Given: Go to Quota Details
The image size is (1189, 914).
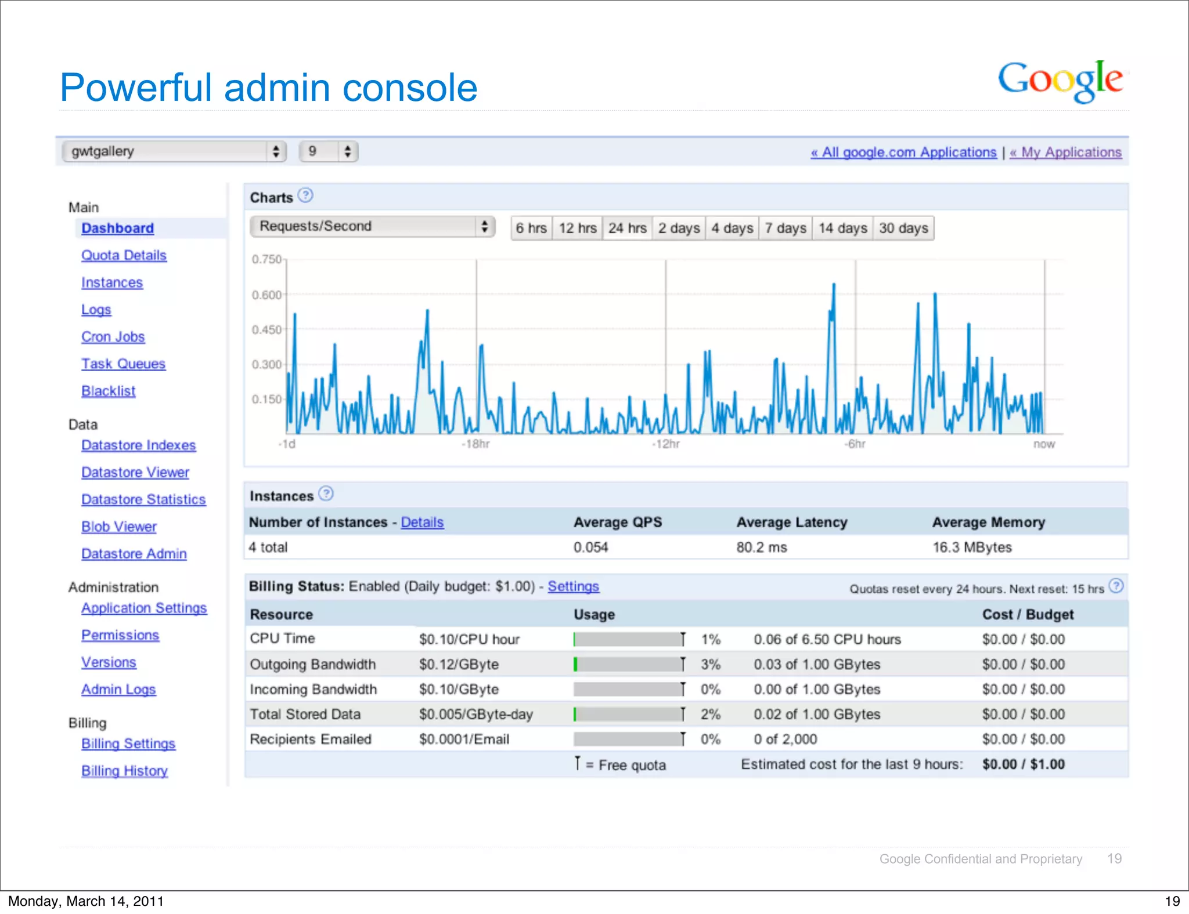Looking at the screenshot, I should tap(124, 255).
